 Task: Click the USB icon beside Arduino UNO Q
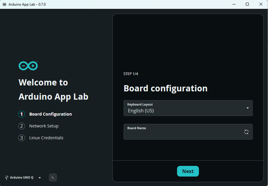tap(6, 178)
